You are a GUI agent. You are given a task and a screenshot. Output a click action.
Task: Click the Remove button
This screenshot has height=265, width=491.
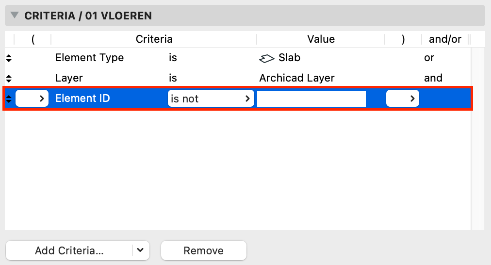point(204,250)
